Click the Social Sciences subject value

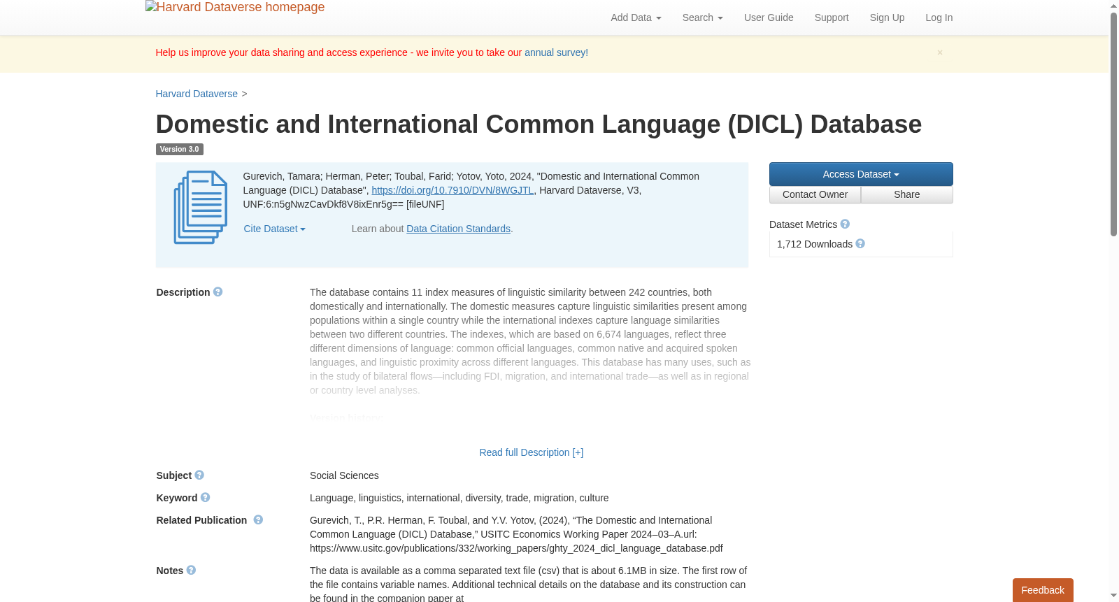click(x=344, y=475)
